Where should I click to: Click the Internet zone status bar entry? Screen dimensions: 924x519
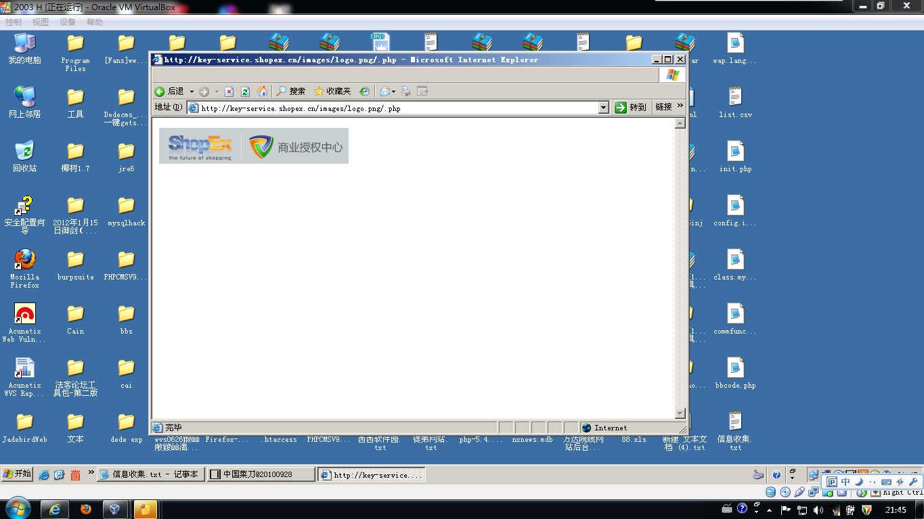tap(604, 428)
